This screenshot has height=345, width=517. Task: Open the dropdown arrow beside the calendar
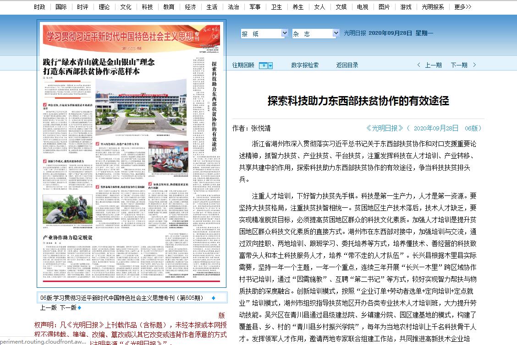click(x=270, y=66)
